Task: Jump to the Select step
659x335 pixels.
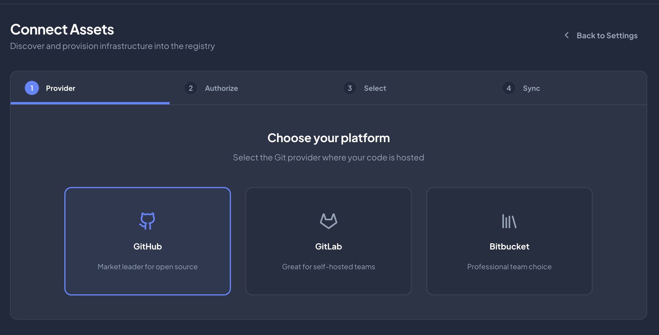Action: coord(375,88)
